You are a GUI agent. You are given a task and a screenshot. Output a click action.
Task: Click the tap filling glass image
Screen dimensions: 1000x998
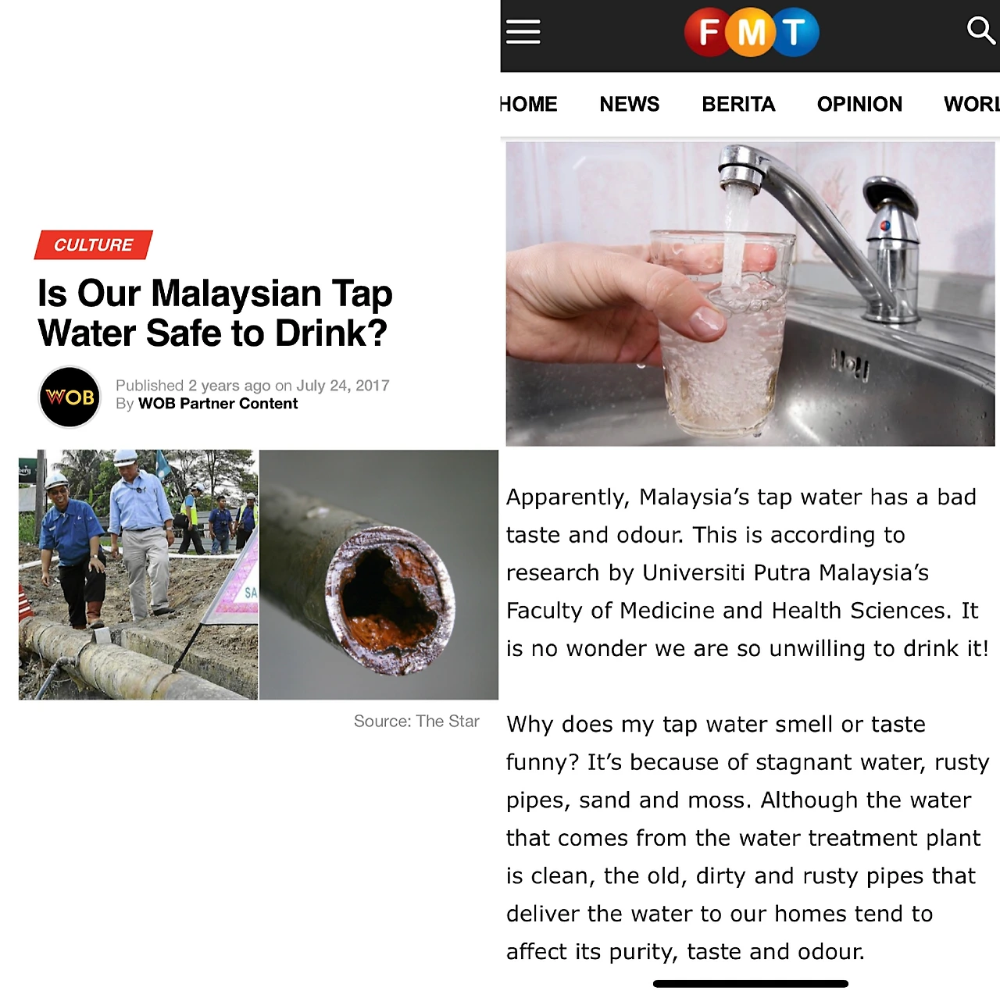750,294
